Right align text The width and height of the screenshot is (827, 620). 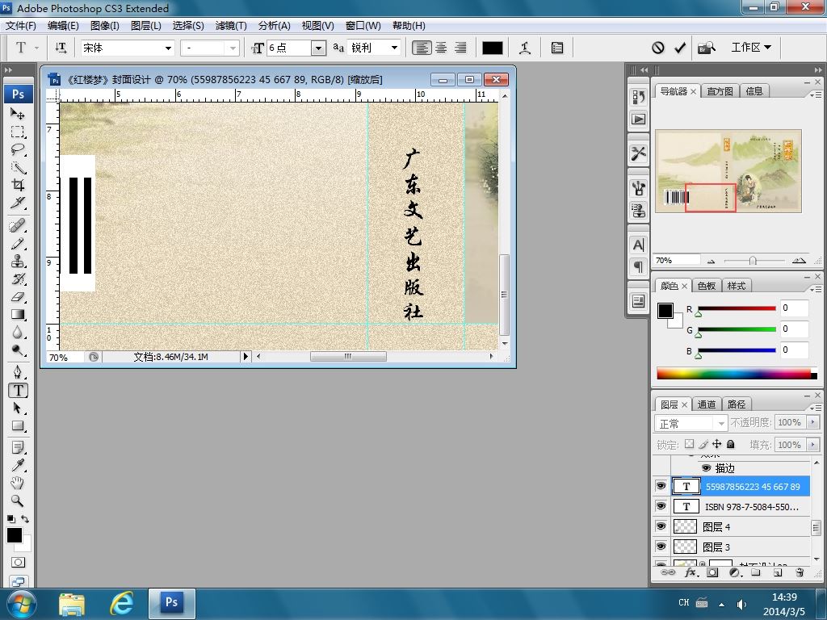point(460,48)
